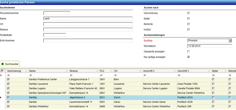Click the Name field containing sanit
Screen dimensions: 236x110
[x=88, y=19]
